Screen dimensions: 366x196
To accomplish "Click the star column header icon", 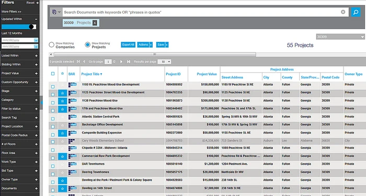I will [x=62, y=74].
